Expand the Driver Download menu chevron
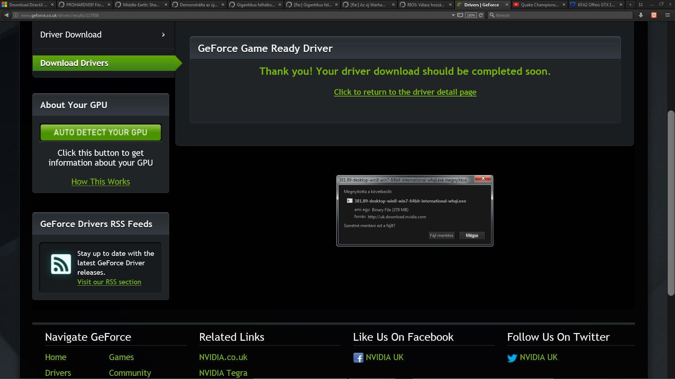The image size is (675, 379). (x=163, y=35)
